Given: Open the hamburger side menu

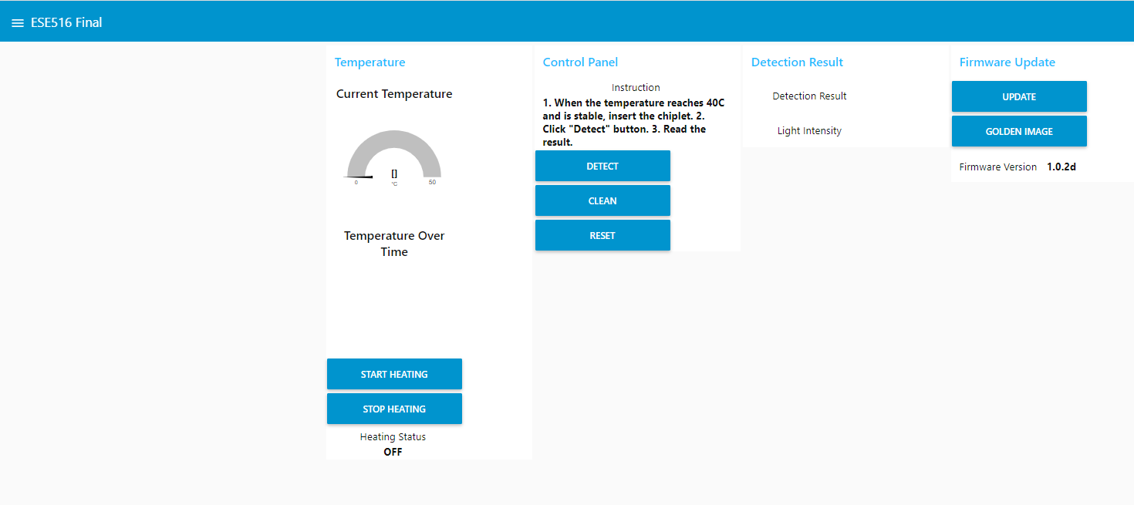Looking at the screenshot, I should tap(17, 23).
